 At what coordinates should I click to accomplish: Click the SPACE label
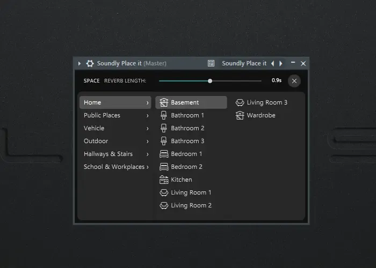(92, 81)
